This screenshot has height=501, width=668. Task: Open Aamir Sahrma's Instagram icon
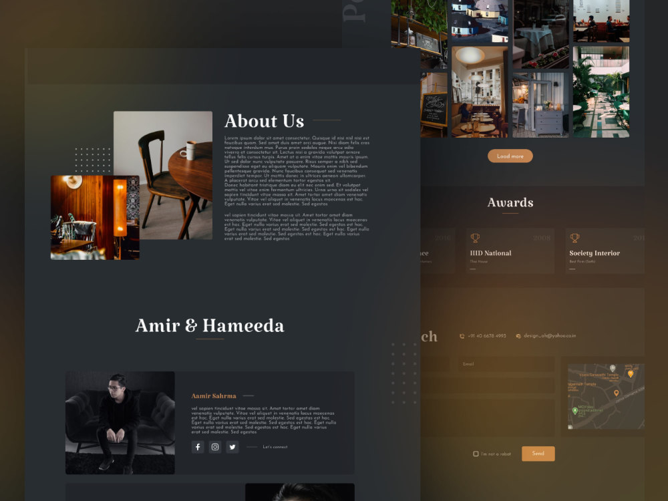point(215,447)
